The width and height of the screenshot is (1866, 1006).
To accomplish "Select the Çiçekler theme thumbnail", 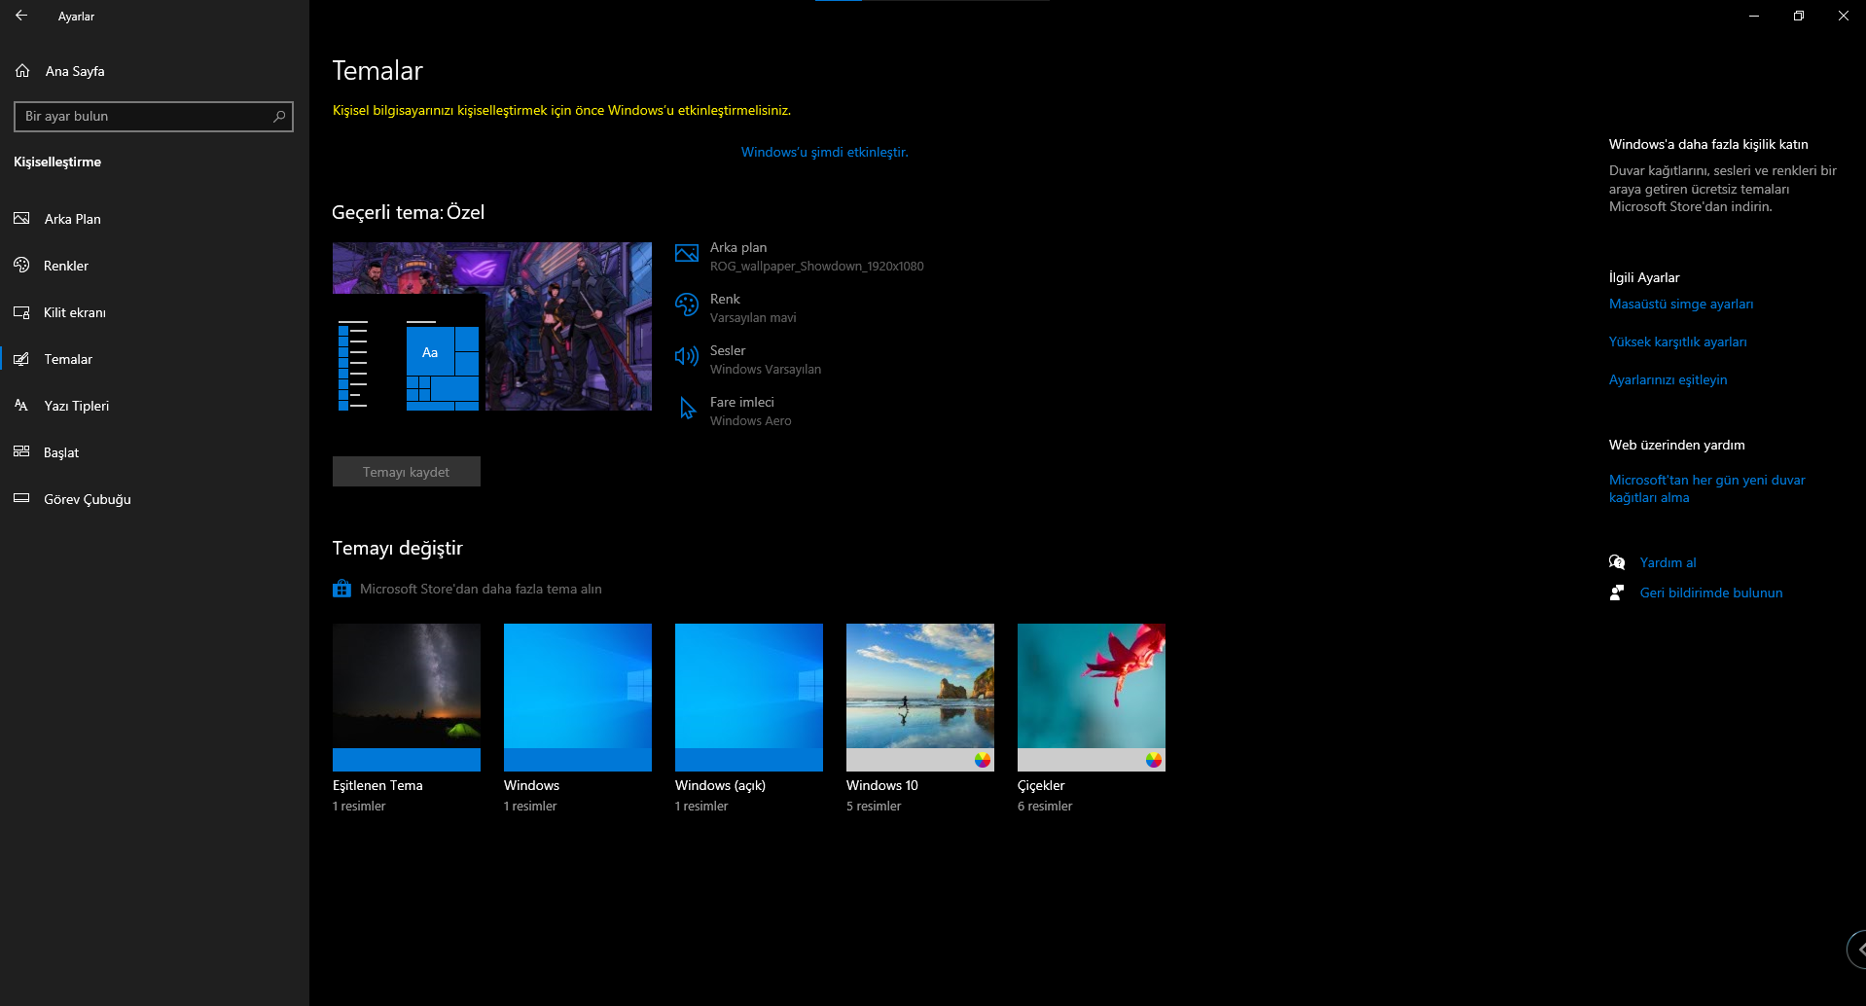I will coord(1092,698).
